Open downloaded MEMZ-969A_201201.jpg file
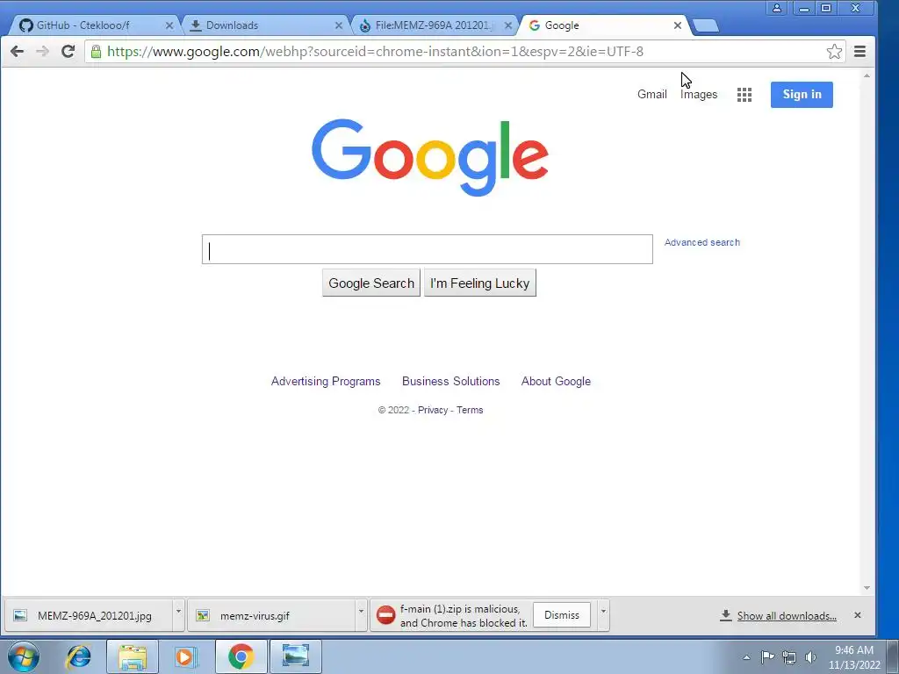The width and height of the screenshot is (899, 674). 90,615
